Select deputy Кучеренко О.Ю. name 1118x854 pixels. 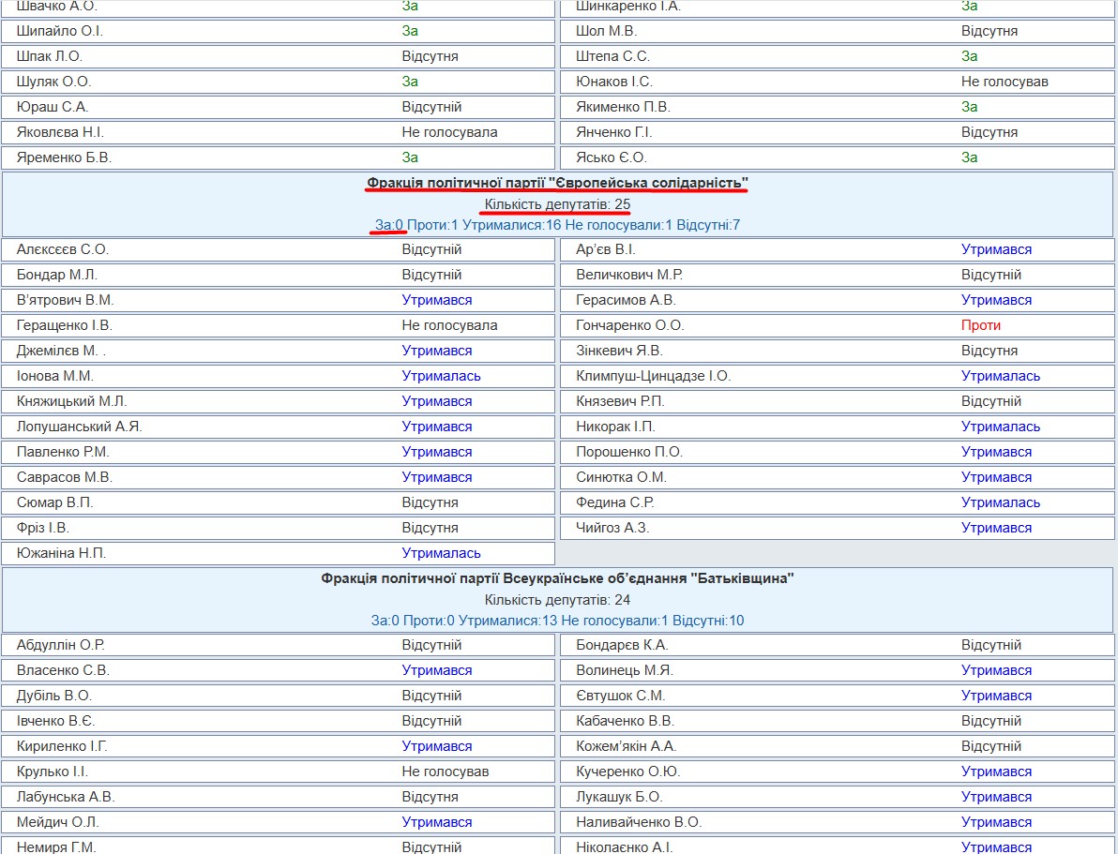(x=628, y=772)
